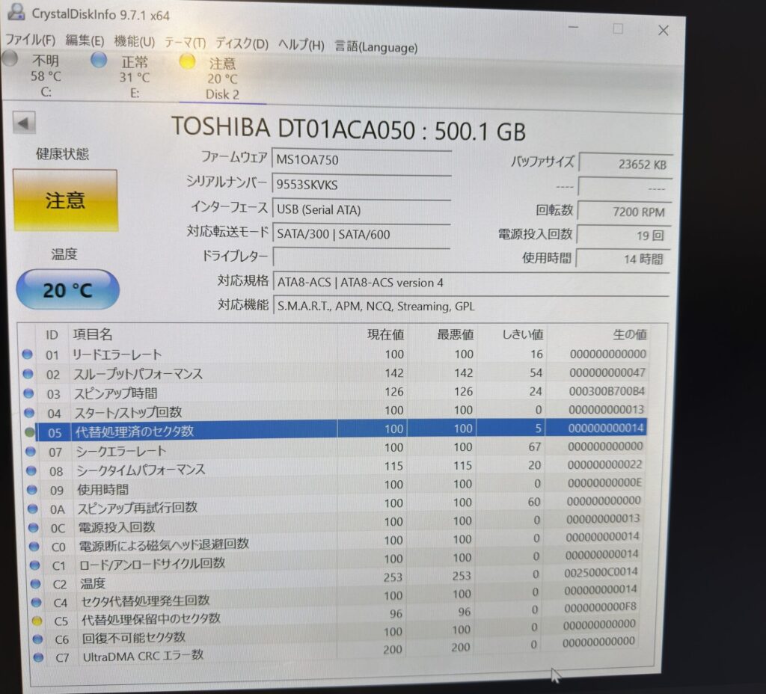
Task: Maximize the CrystalDiskInfo window
Action: click(x=618, y=29)
